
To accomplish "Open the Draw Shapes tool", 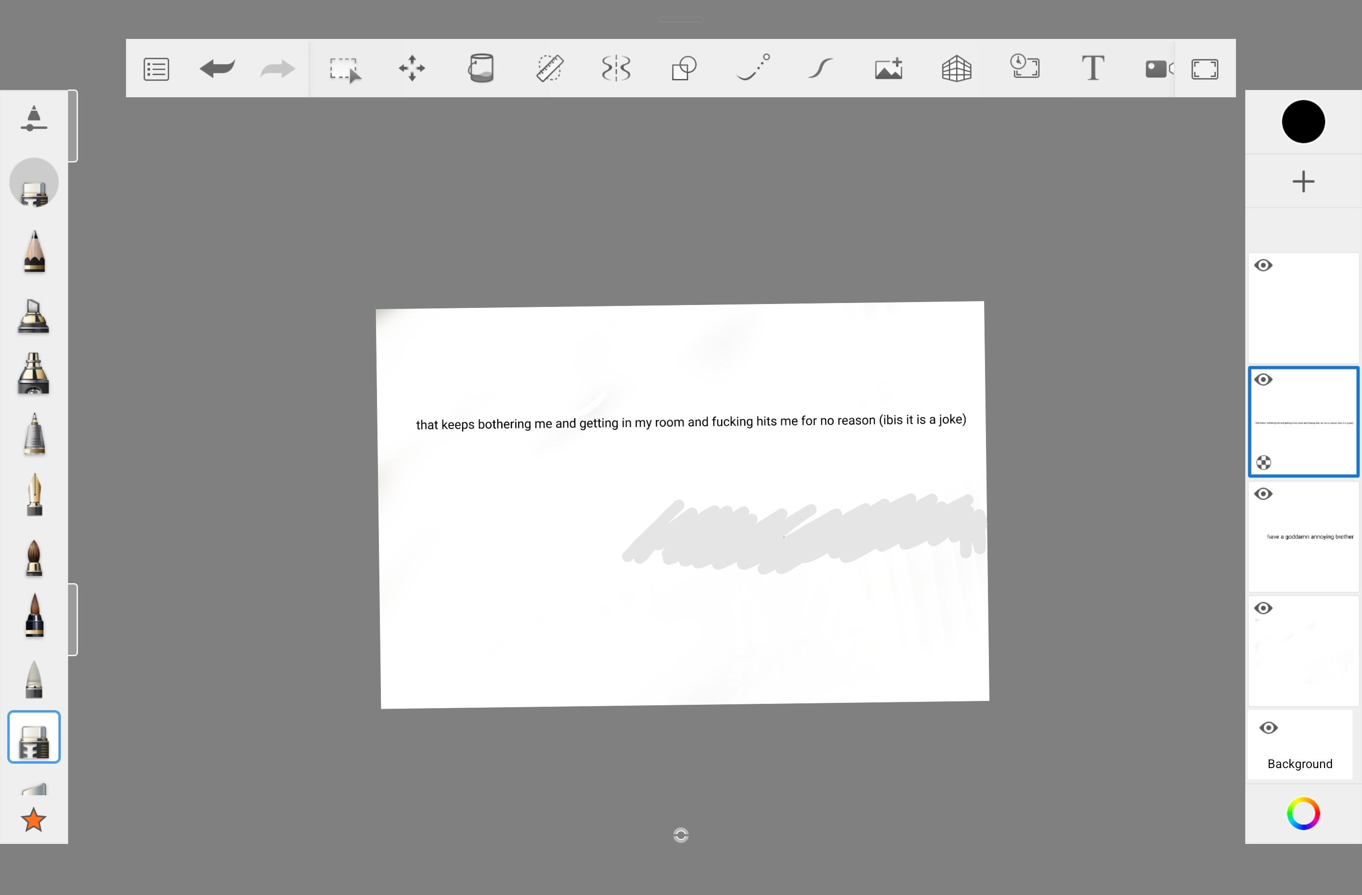I will (684, 68).
